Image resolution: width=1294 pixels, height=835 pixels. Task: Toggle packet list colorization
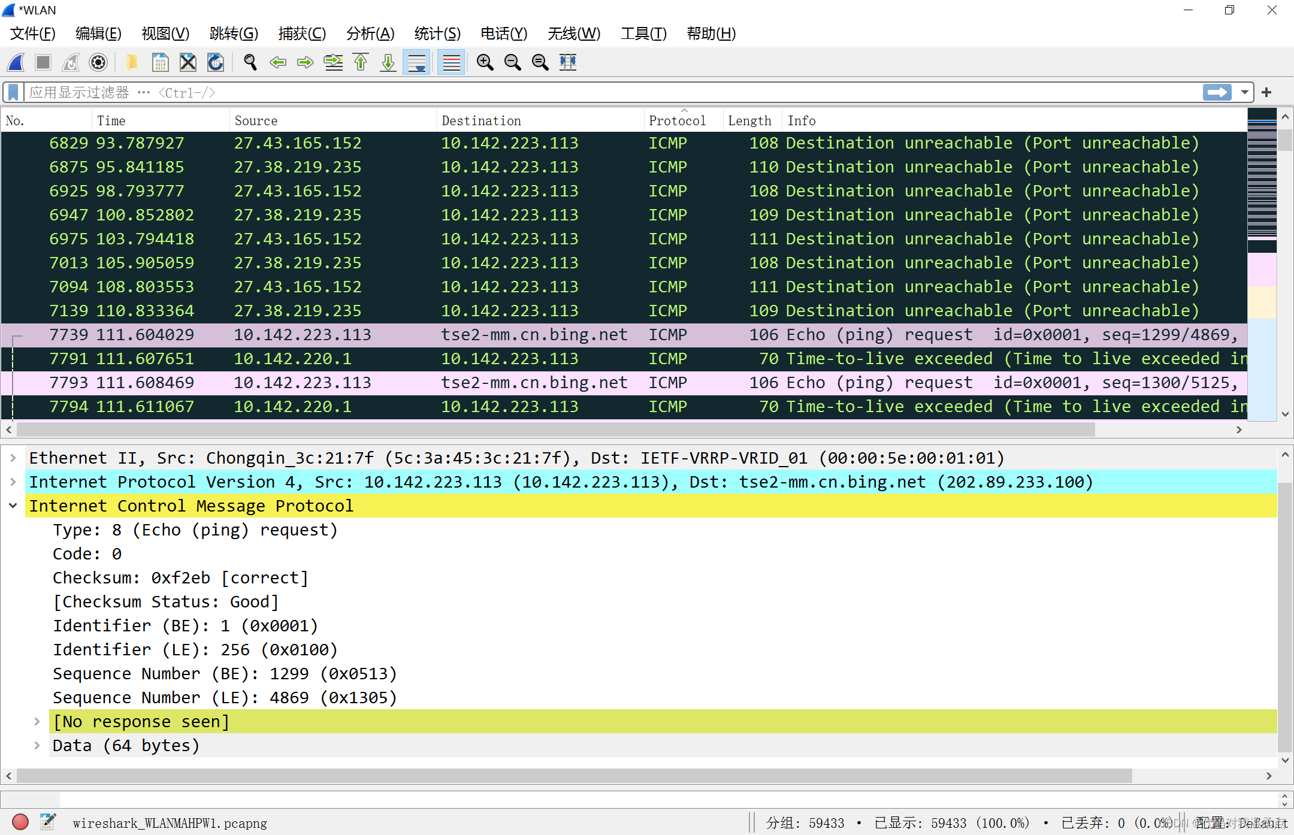(x=451, y=62)
